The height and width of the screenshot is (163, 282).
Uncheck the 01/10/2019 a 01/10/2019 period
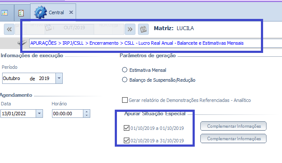coord(127,128)
